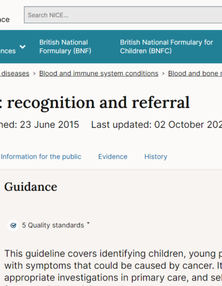
Task: Click the Last updated 02 October date
Action: point(157,125)
